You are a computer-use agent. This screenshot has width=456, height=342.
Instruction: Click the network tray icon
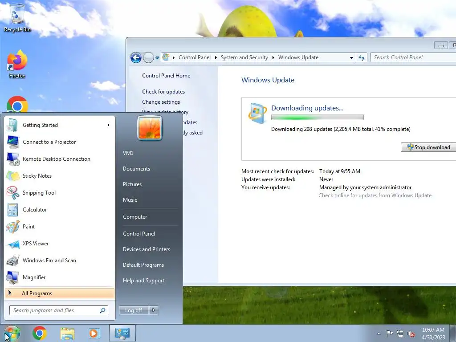pos(400,334)
